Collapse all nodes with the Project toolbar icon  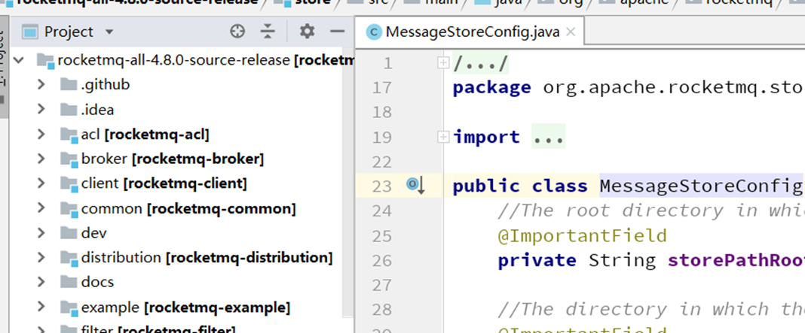click(x=268, y=32)
